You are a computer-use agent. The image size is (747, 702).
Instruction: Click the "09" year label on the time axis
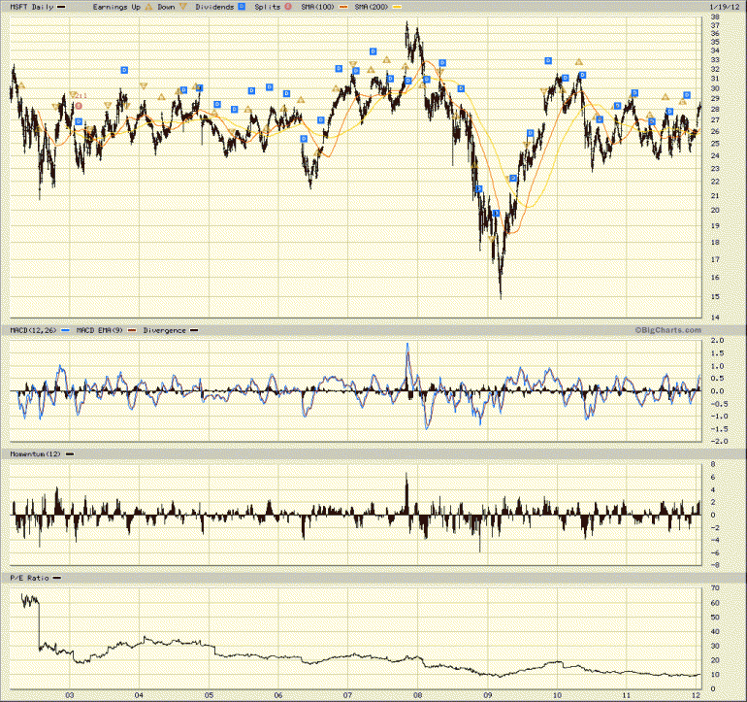pyautogui.click(x=488, y=695)
